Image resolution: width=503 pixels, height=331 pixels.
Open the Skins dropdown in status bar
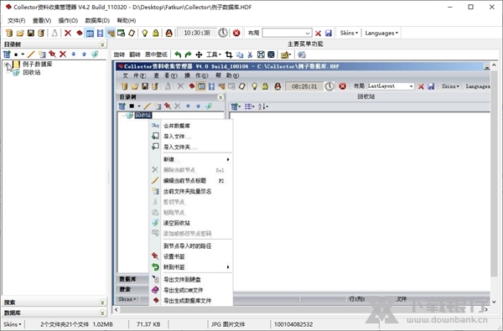click(13, 324)
